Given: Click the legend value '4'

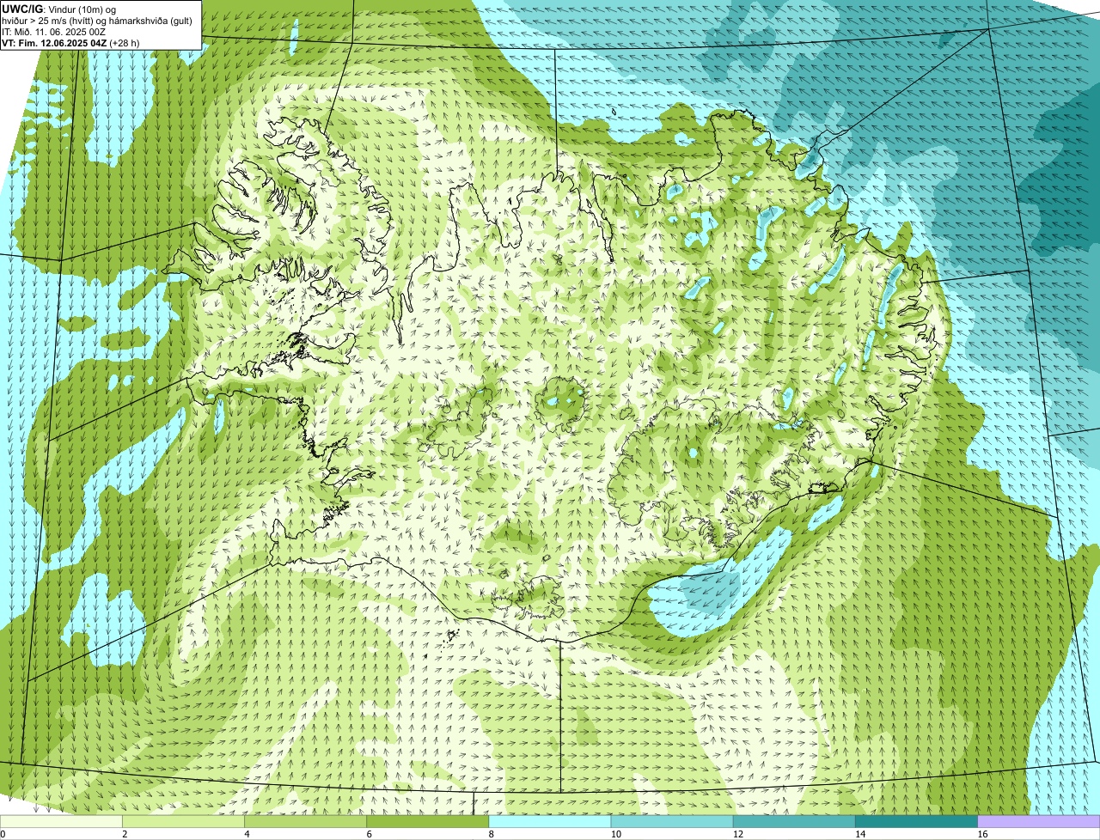Looking at the screenshot, I should pos(247,834).
